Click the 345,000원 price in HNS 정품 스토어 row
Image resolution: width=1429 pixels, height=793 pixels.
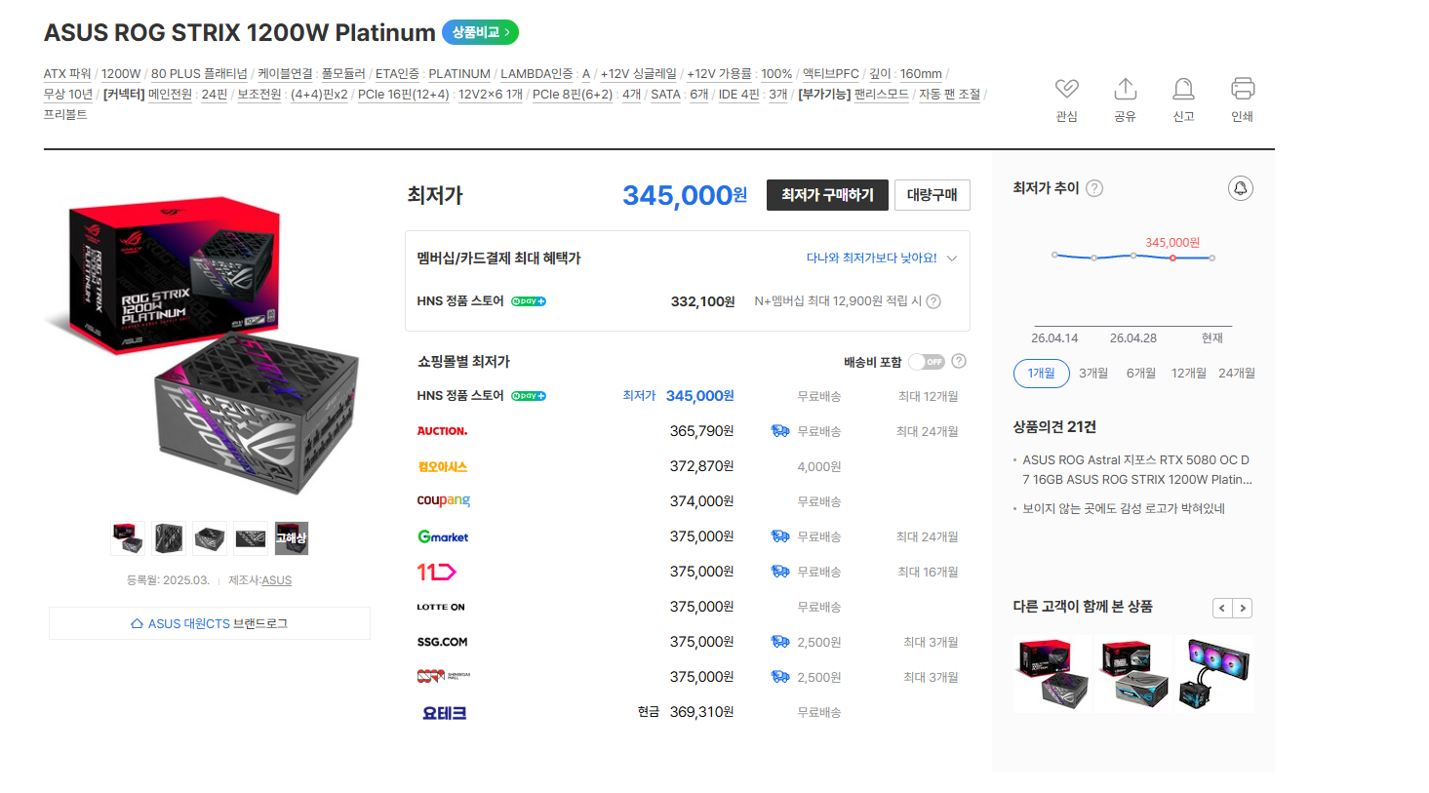(x=700, y=396)
